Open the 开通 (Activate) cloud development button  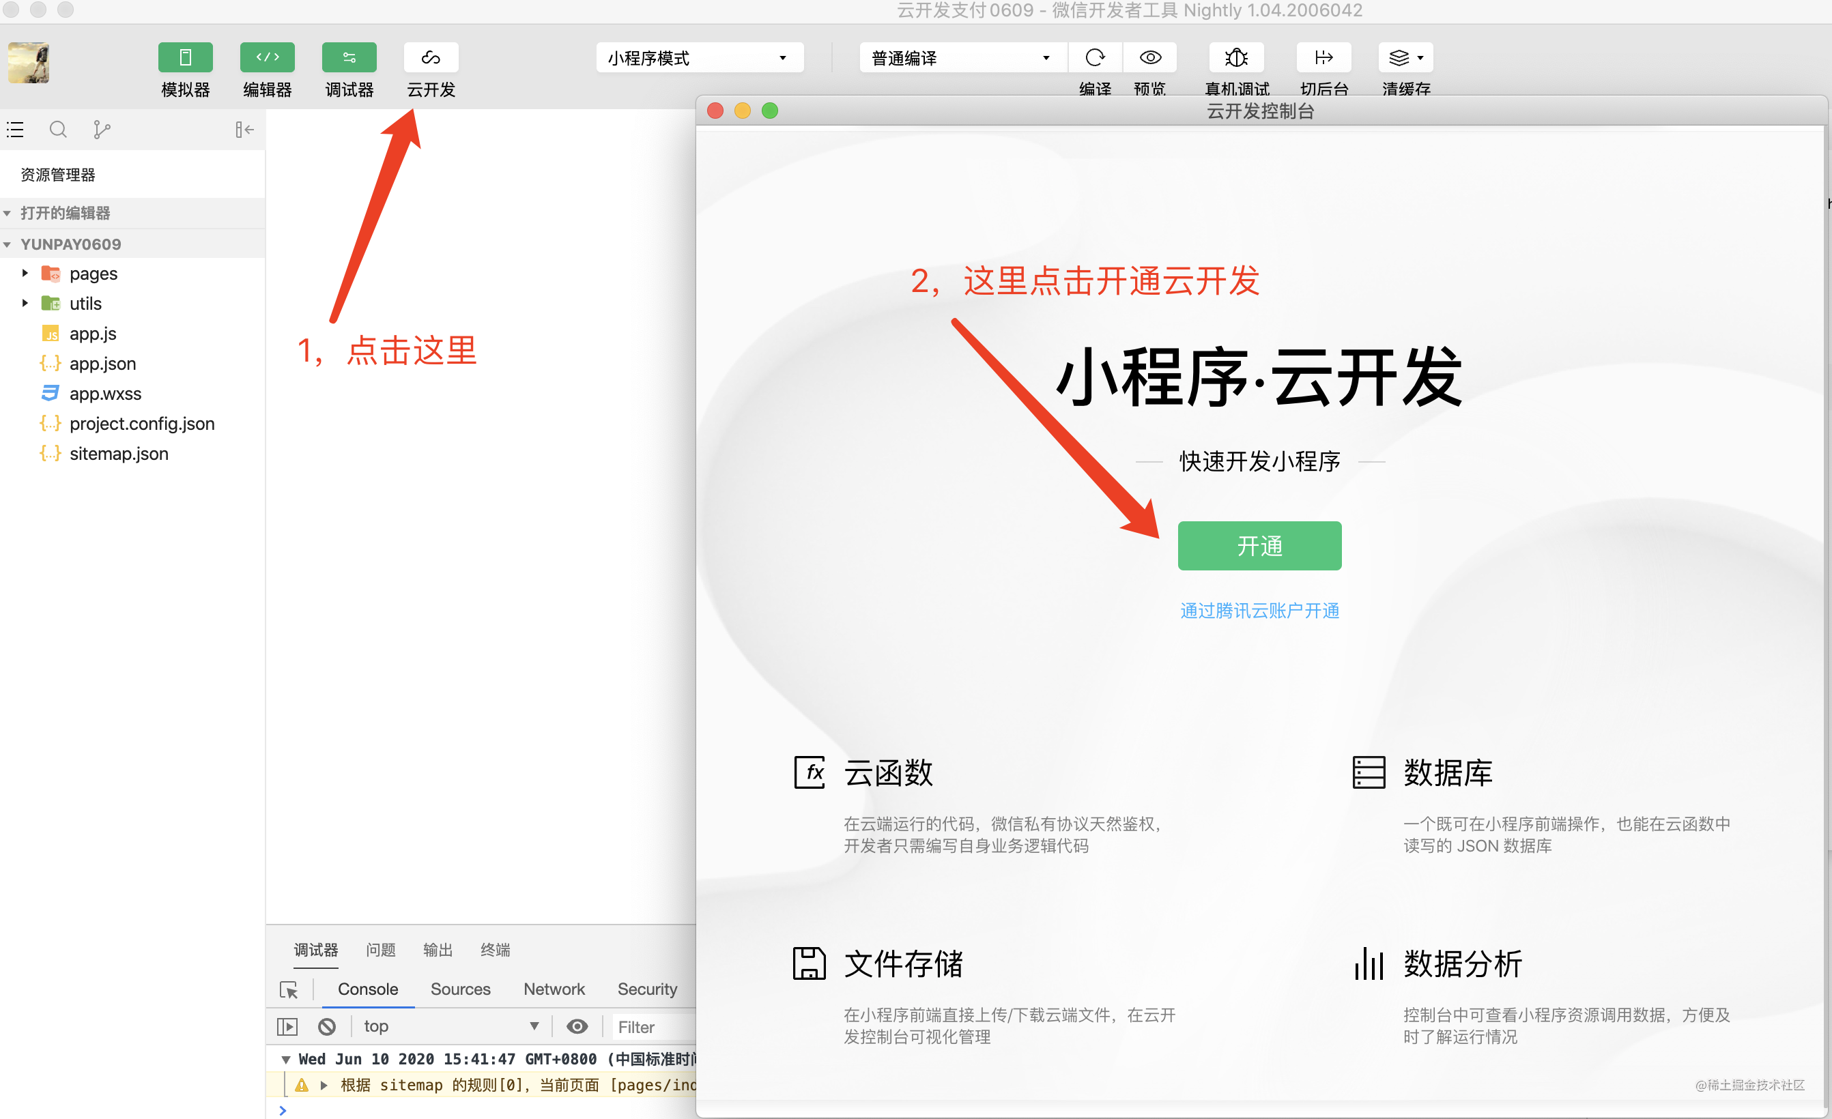click(x=1259, y=544)
